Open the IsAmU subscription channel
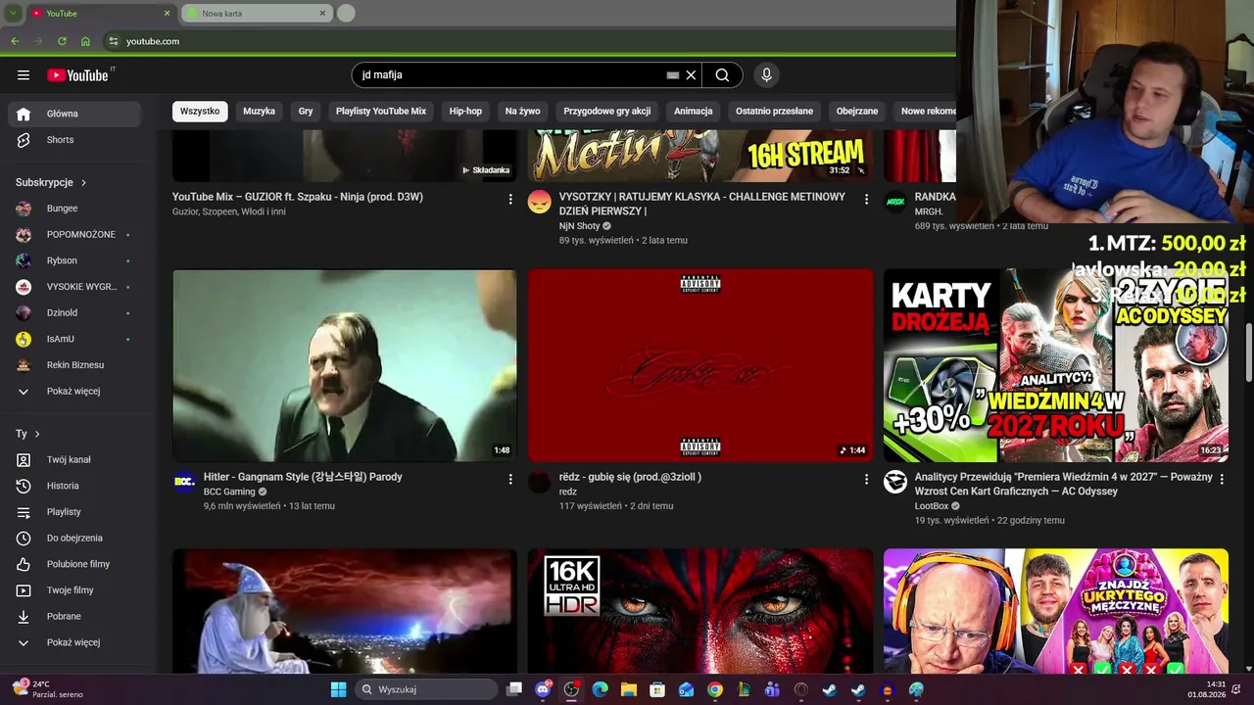Viewport: 1254px width, 705px height. point(74,339)
